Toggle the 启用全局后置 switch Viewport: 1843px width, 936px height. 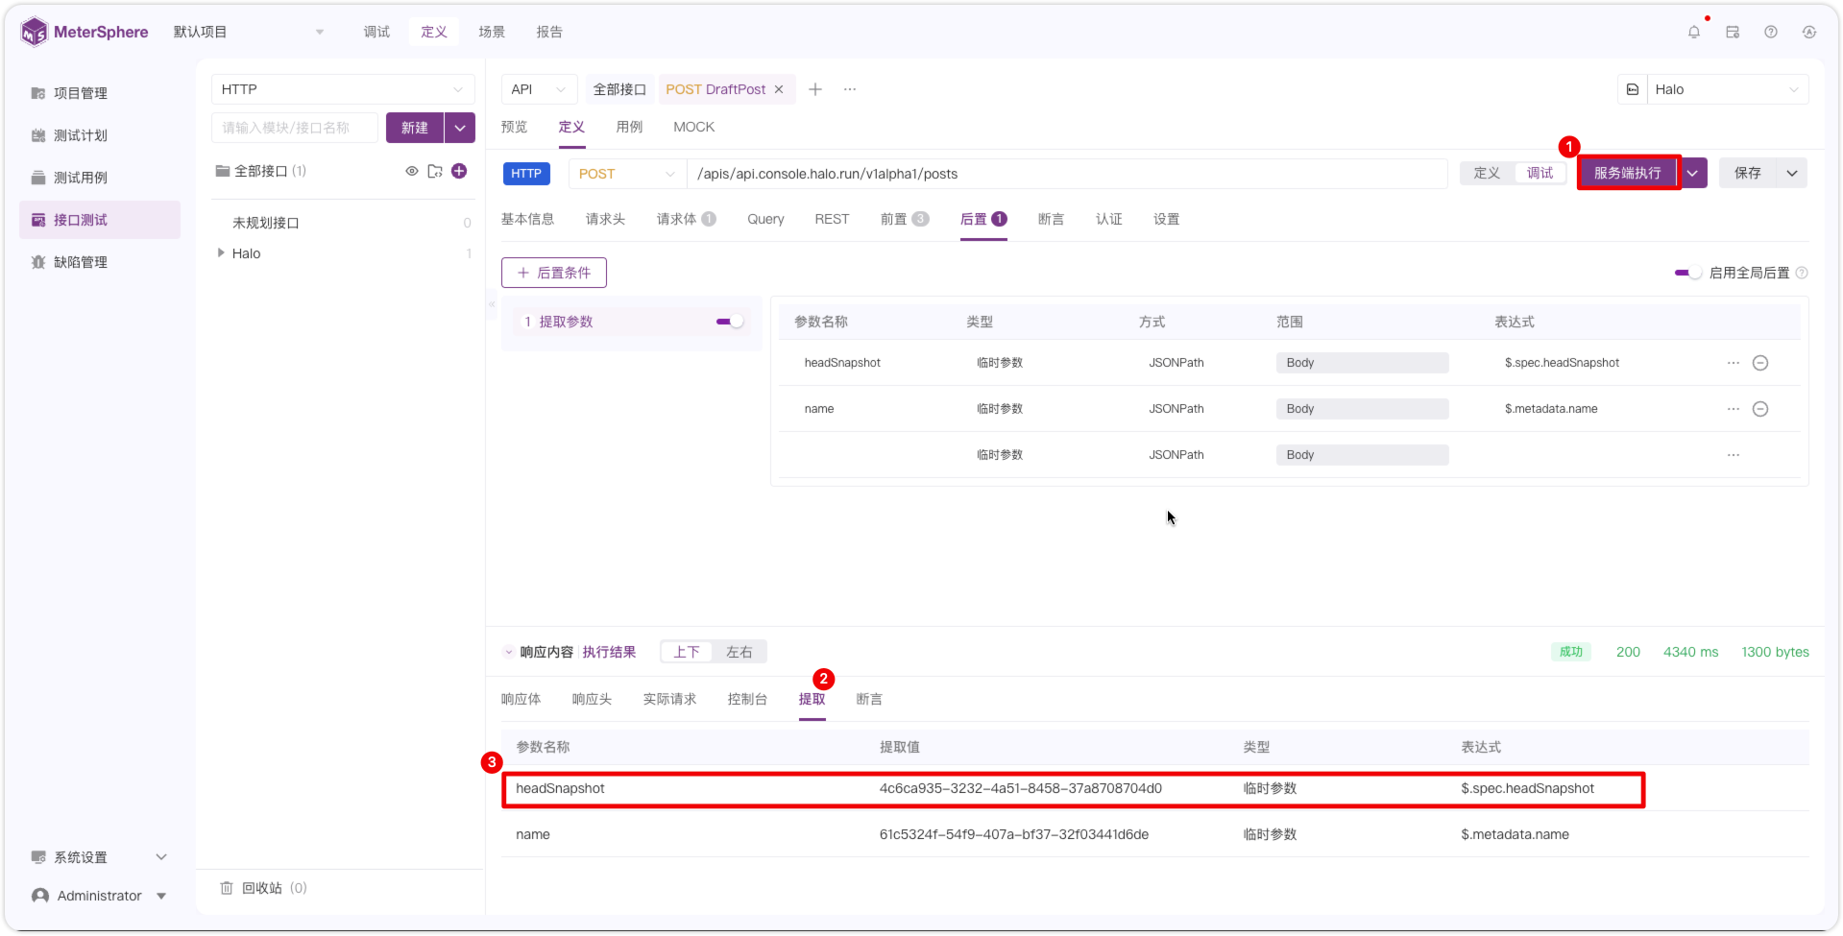(1687, 273)
